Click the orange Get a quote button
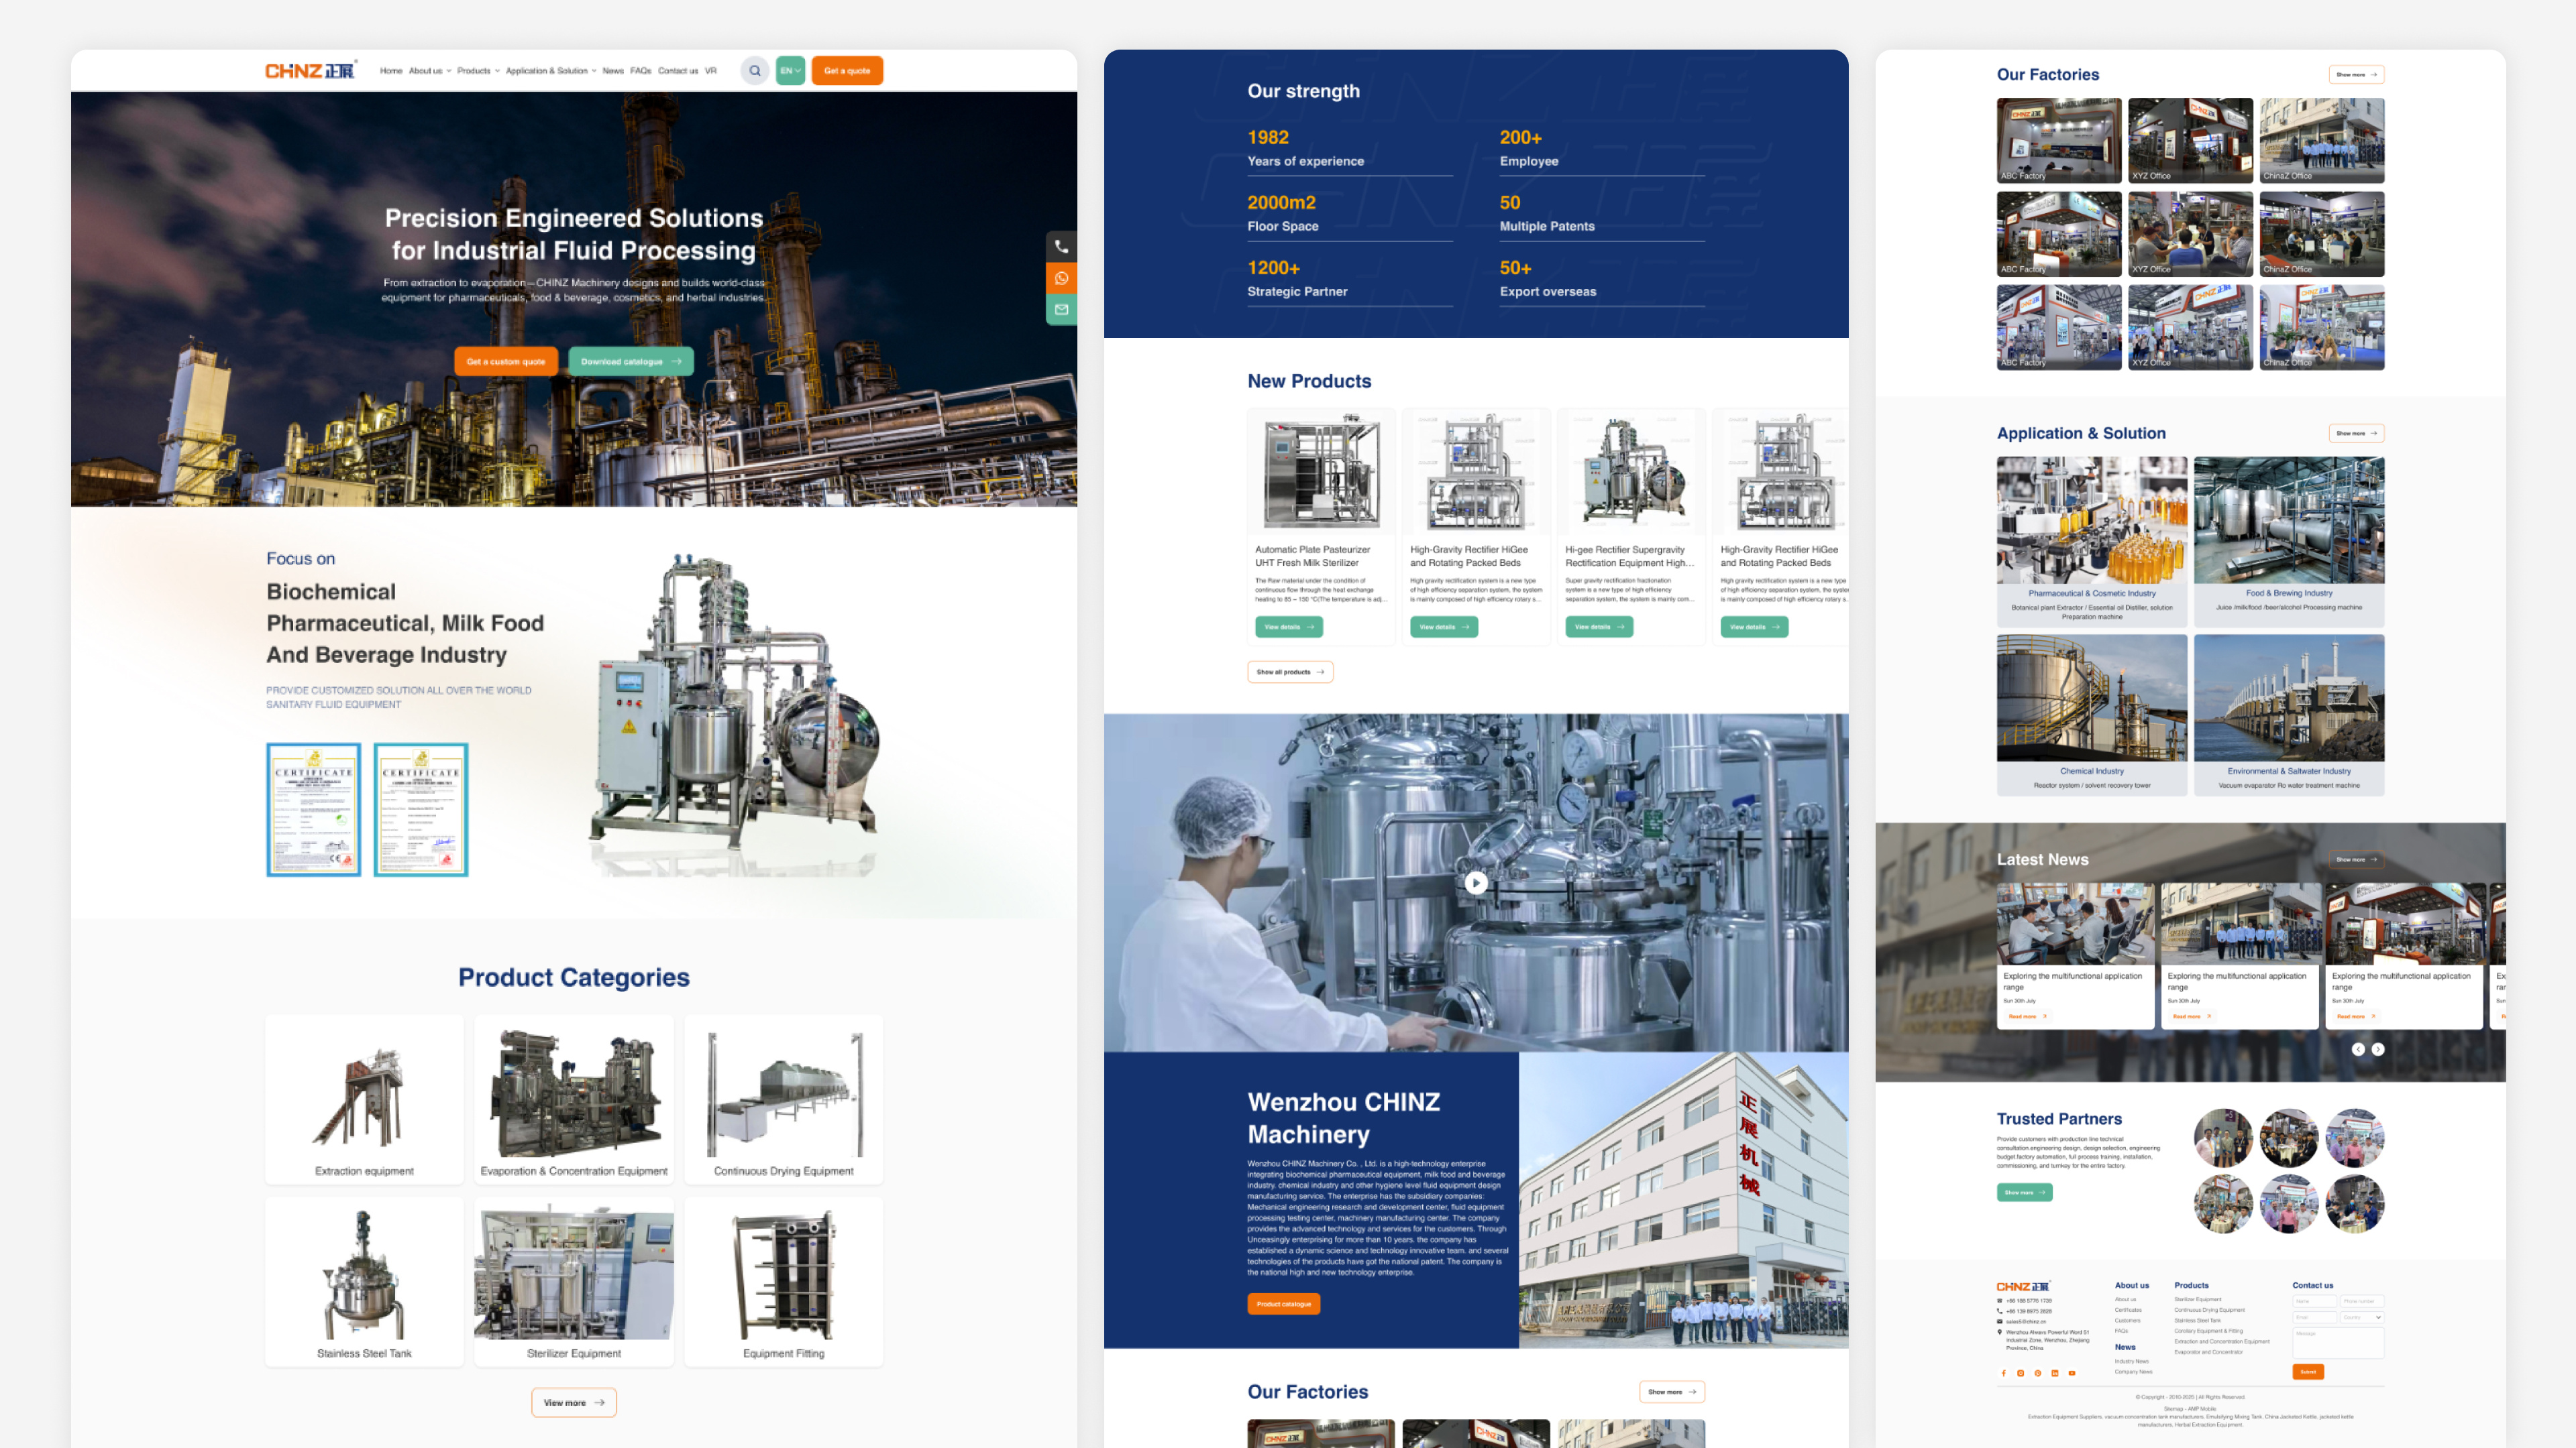 pos(847,71)
